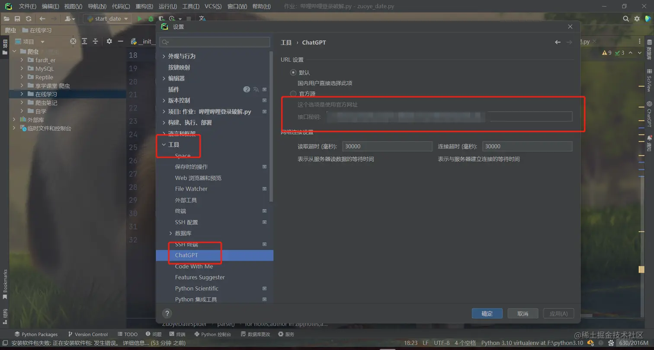Expand 编辑器 settings category
This screenshot has height=350, width=654.
163,78
